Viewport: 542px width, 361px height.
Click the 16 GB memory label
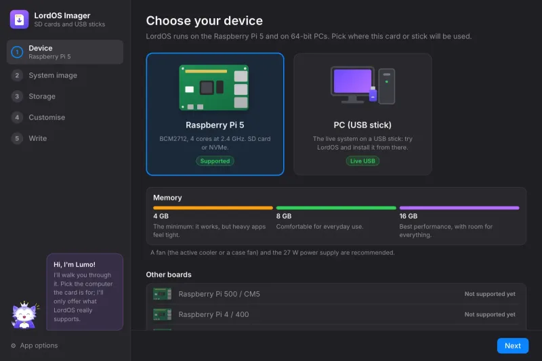coord(409,216)
